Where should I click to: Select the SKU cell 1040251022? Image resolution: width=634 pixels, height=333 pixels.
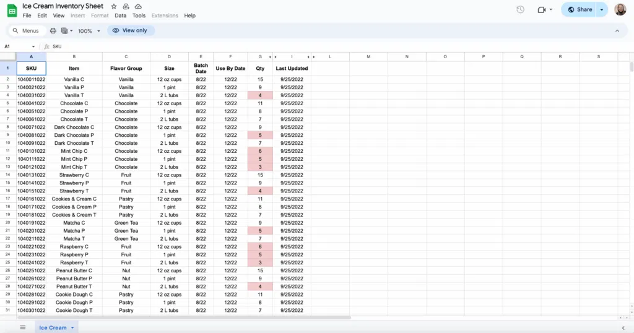pos(31,270)
